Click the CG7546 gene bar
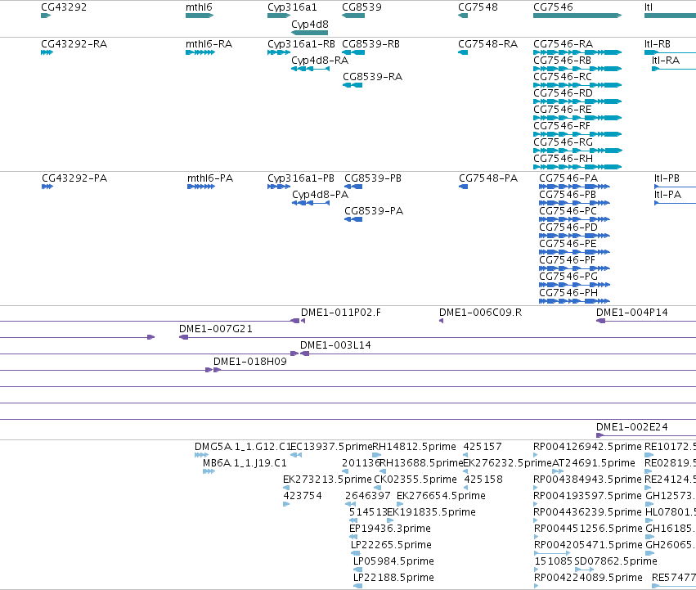 coord(577,16)
